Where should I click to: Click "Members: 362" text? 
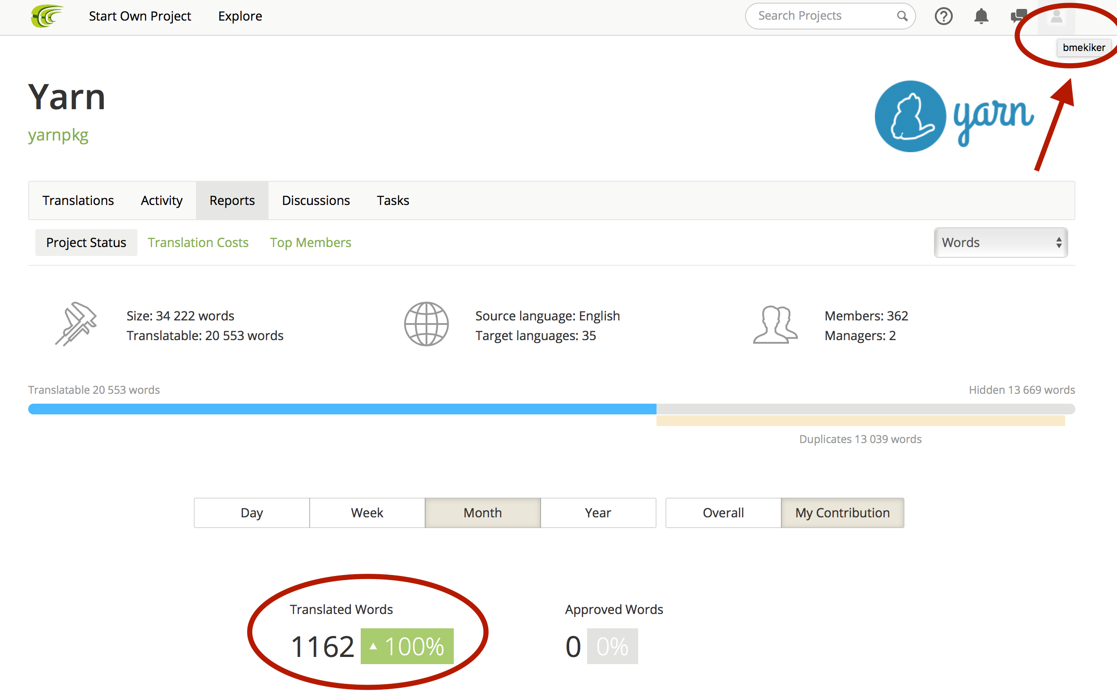point(866,316)
